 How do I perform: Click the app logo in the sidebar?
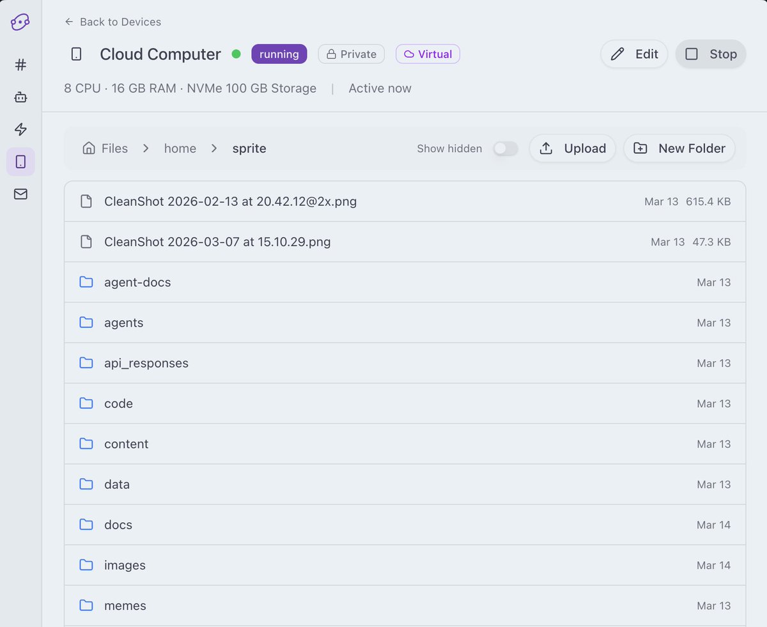point(20,22)
